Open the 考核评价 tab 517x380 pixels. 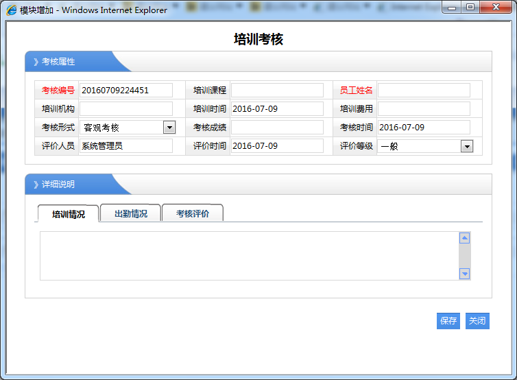[x=192, y=213]
